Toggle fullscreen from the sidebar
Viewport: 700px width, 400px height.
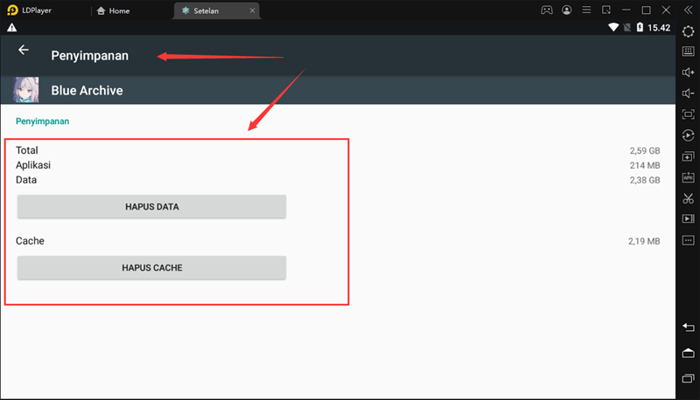click(x=688, y=114)
